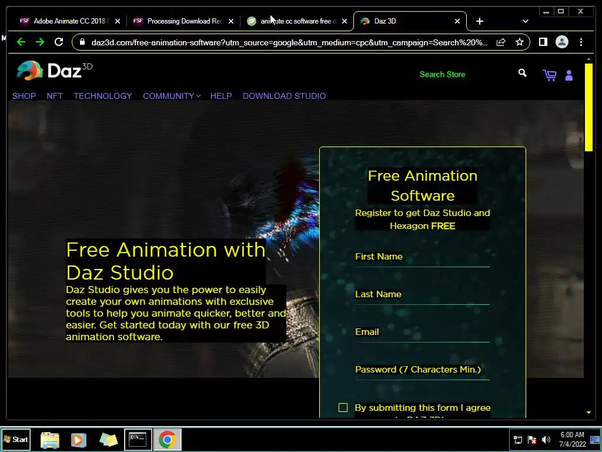Close the Processing Download Request tab

pyautogui.click(x=230, y=22)
